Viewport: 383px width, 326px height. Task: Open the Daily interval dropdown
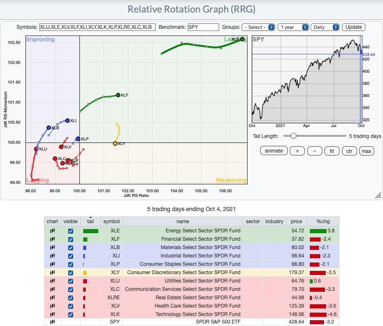(x=325, y=27)
